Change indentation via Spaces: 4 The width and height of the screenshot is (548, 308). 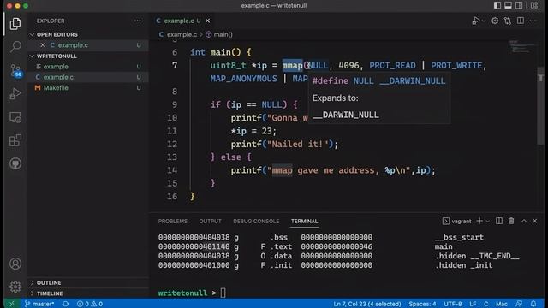pyautogui.click(x=422, y=304)
